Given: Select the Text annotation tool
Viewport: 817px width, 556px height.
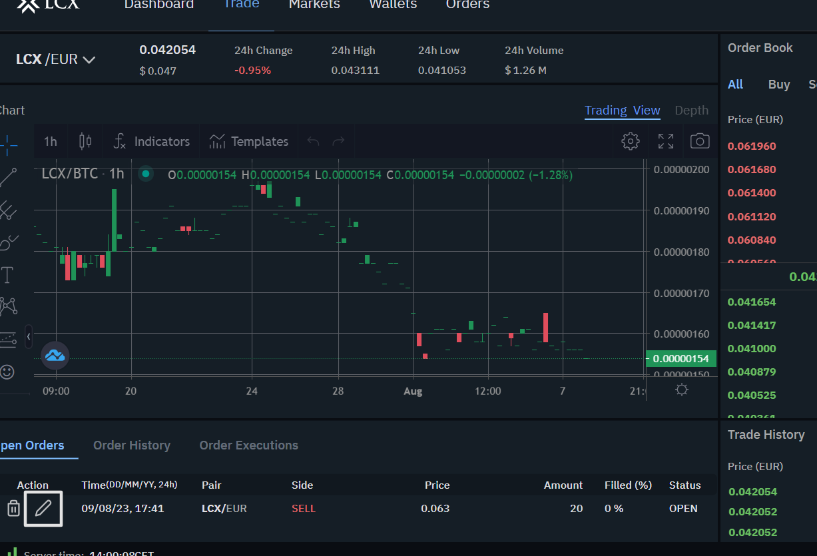Looking at the screenshot, I should tap(7, 274).
